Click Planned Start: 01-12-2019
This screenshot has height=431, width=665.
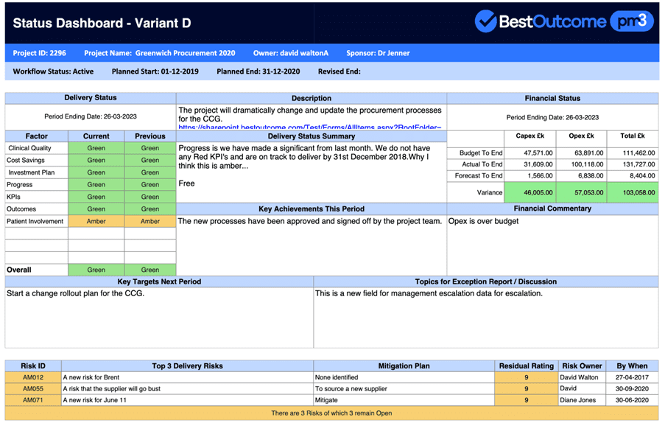click(155, 71)
